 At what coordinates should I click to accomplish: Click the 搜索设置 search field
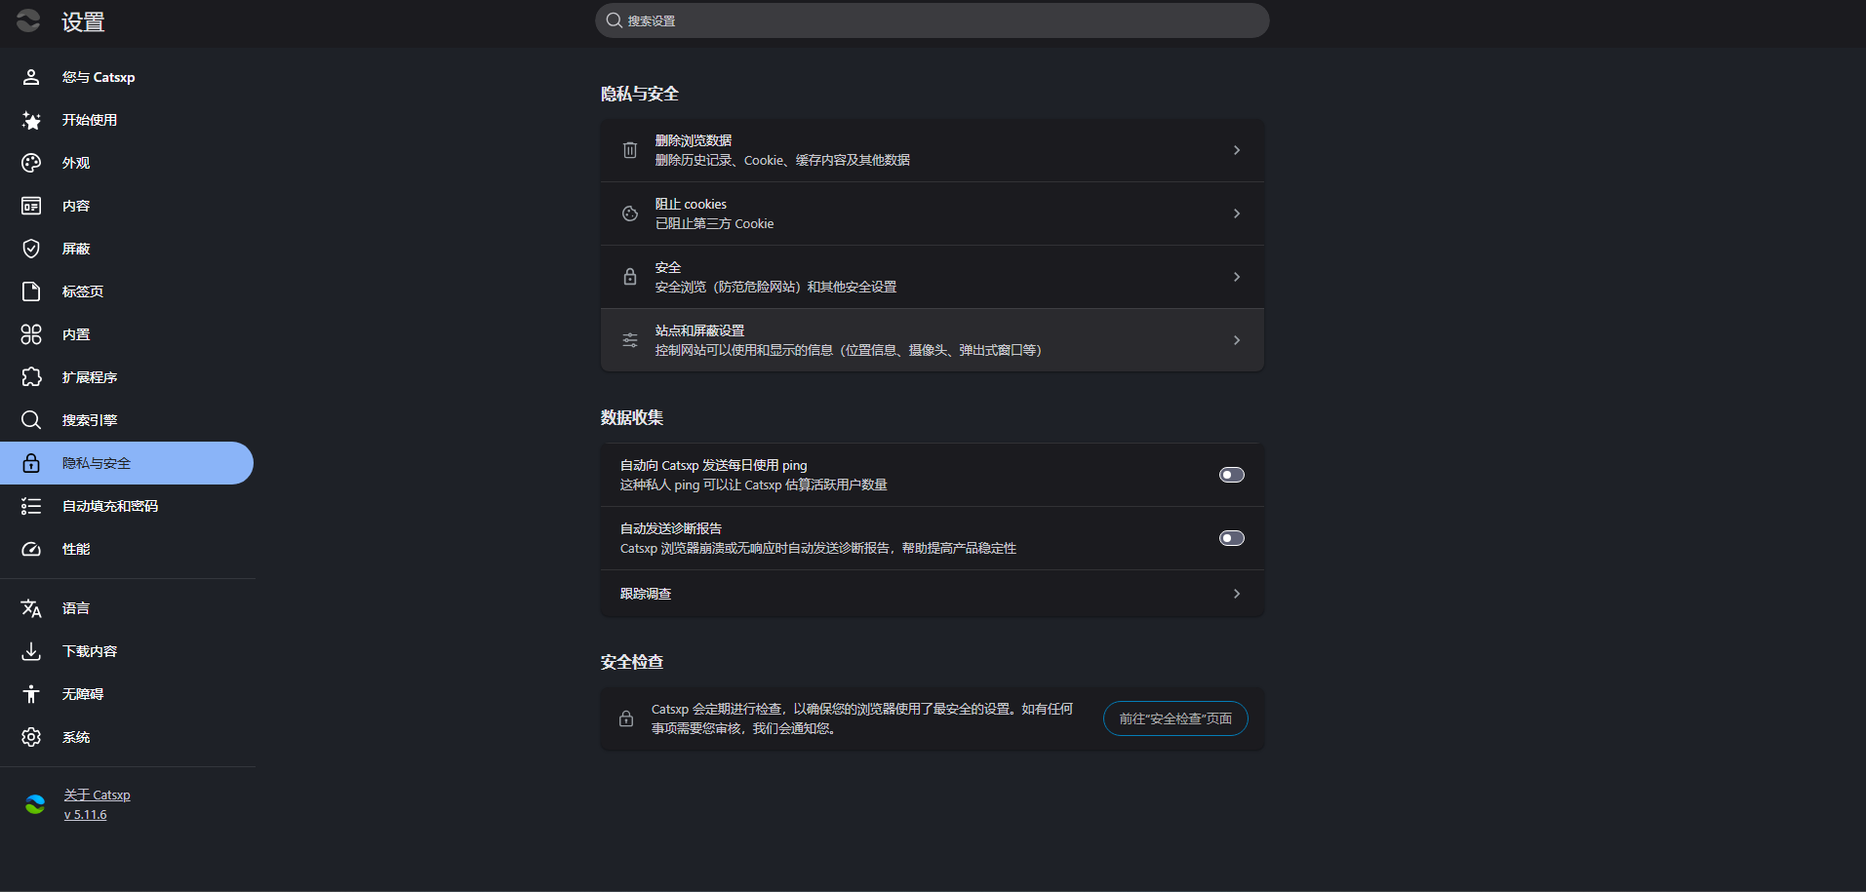point(932,19)
